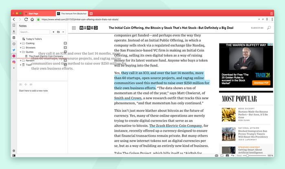Screen dimensions: 285x169
Task: Open the Bookmarks panel icon
Action: [13, 26]
